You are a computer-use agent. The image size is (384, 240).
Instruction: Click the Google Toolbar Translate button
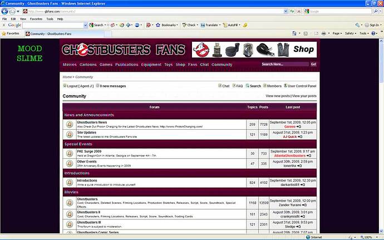(210, 25)
